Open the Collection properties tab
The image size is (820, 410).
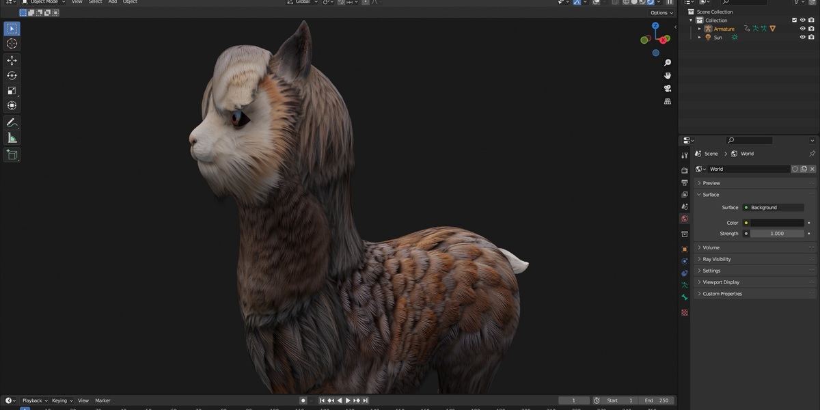click(685, 234)
